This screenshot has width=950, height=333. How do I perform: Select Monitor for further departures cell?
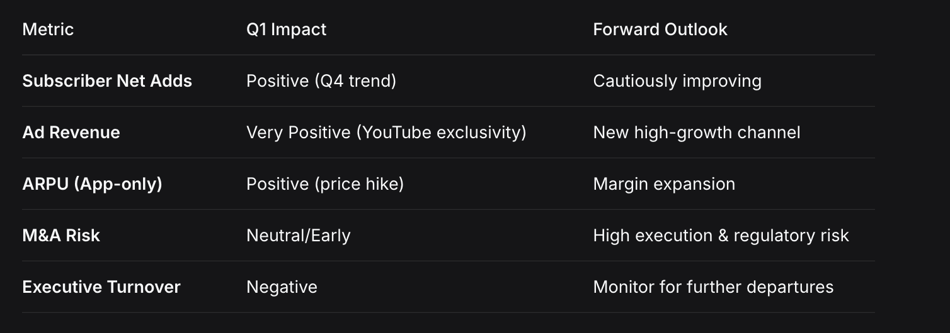(712, 287)
